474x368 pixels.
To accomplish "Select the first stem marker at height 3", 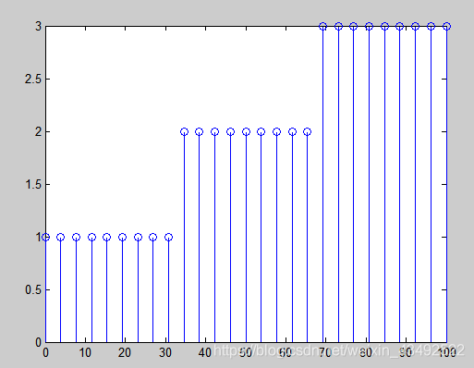I will [x=322, y=27].
